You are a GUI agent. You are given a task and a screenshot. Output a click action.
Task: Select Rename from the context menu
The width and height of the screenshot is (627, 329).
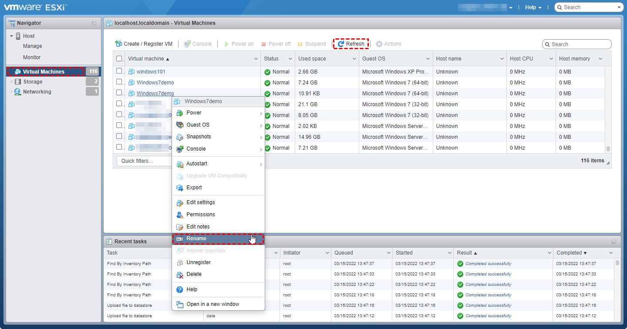[196, 238]
